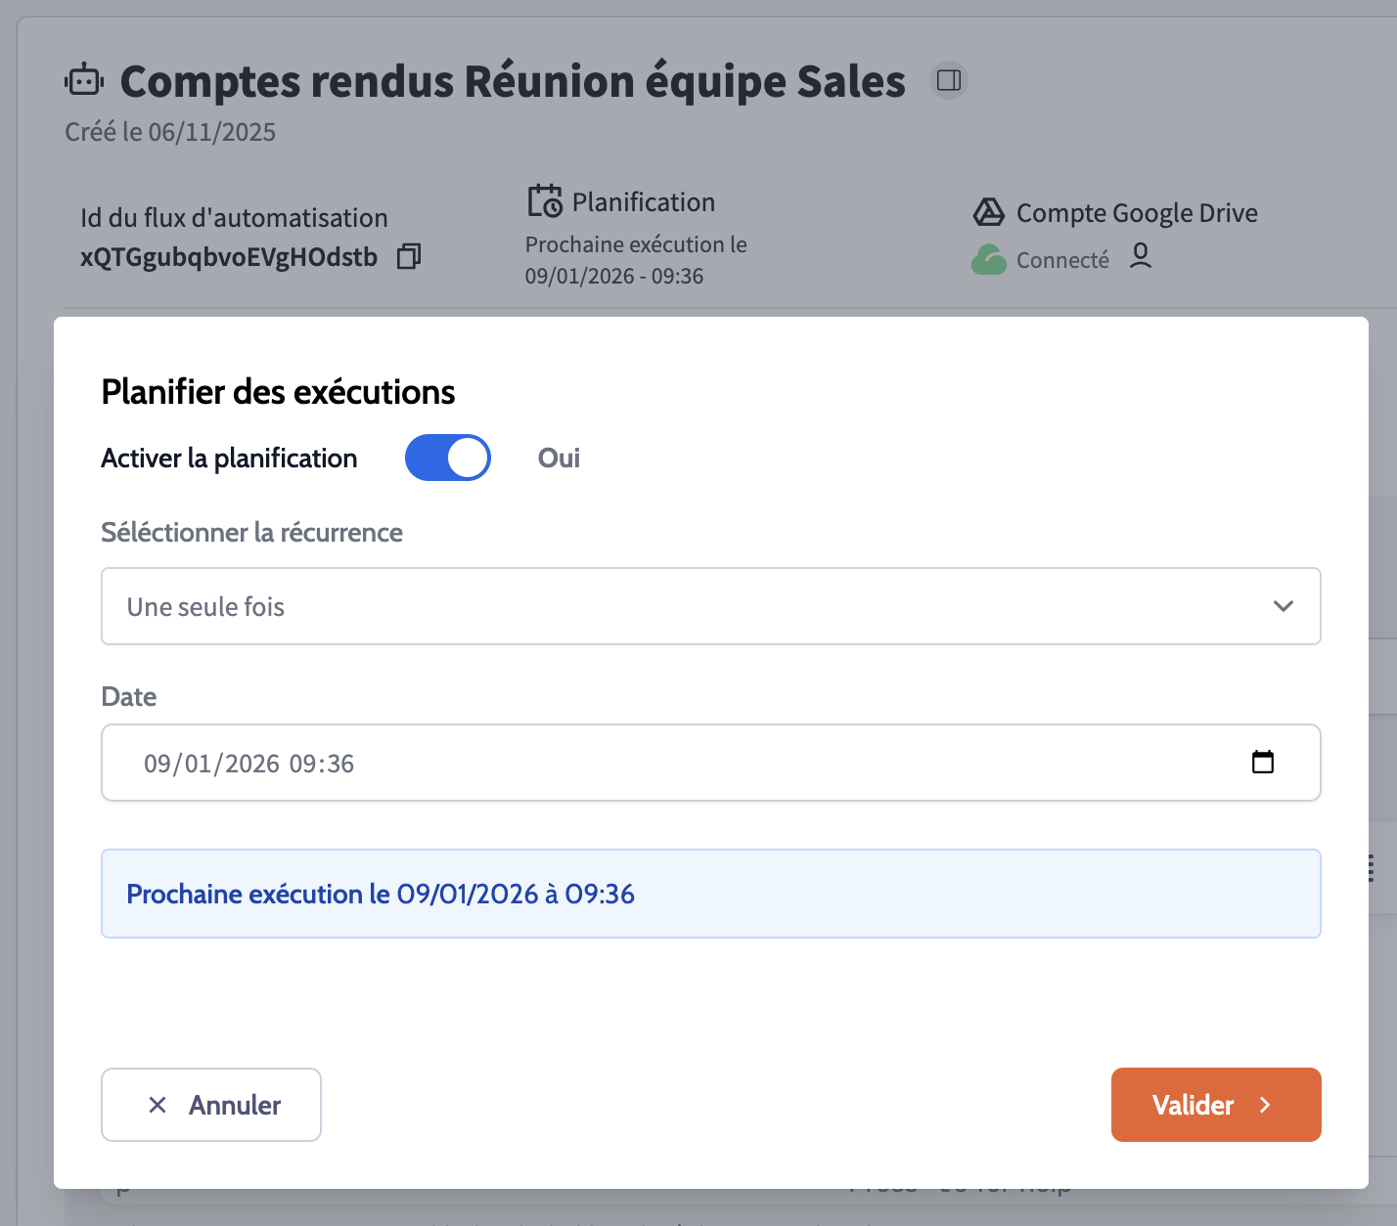Select the flow ID text xQTGgubqbvoEVgHOdstb
1397x1226 pixels.
229,257
